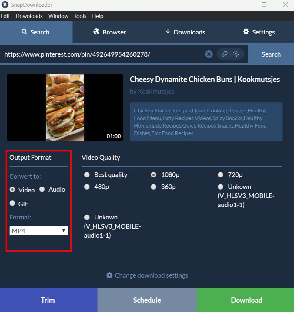
Task: Click the chicken buns video thumbnail
Action: click(x=65, y=108)
